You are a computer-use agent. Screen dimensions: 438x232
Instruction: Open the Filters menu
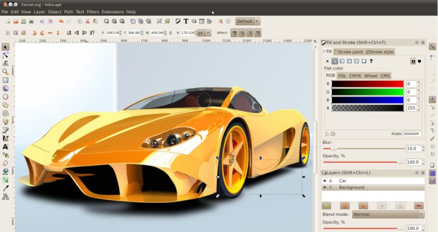tap(93, 12)
